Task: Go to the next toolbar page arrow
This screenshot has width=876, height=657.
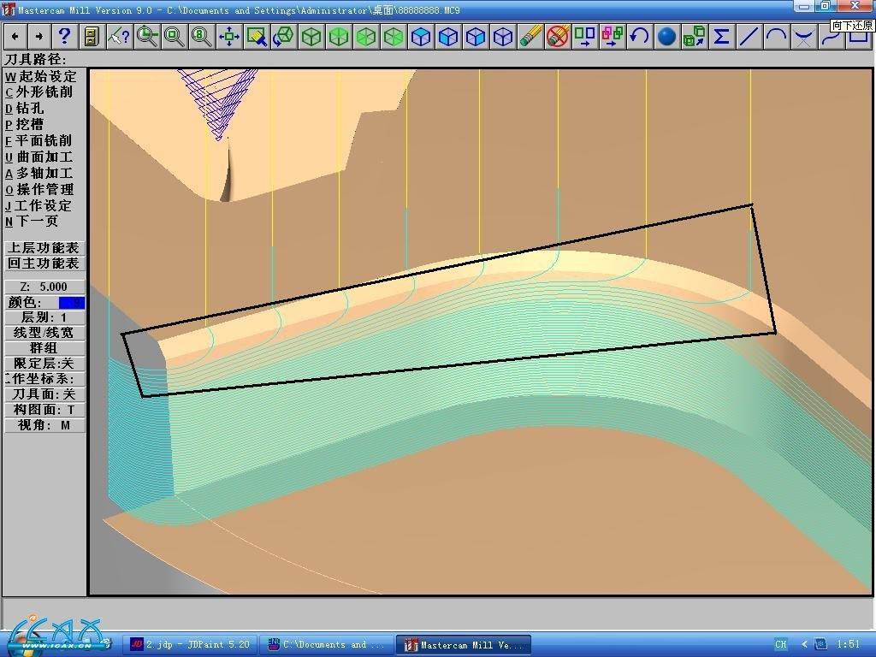Action: [38, 37]
